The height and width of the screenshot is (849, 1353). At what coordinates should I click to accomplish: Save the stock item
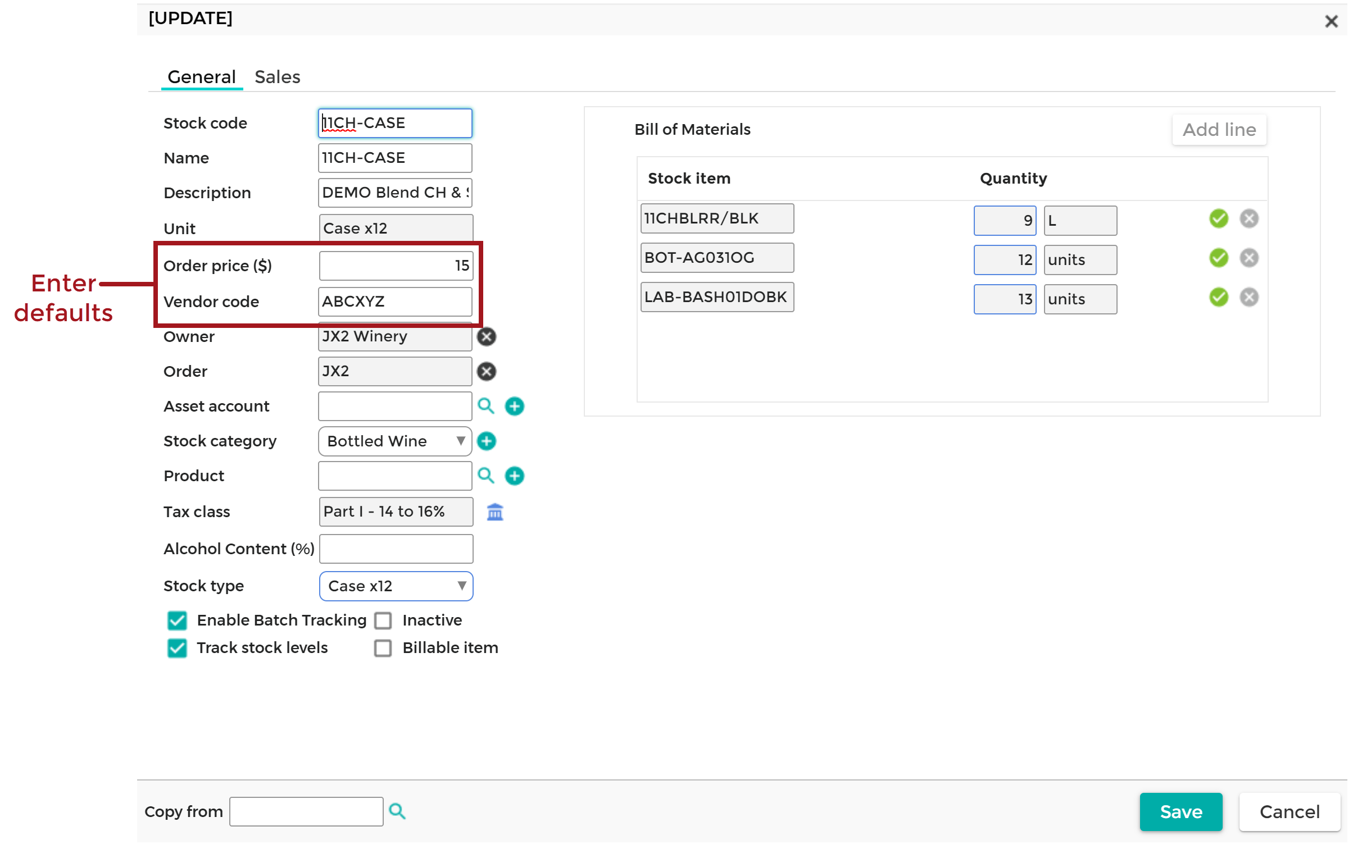tap(1181, 811)
